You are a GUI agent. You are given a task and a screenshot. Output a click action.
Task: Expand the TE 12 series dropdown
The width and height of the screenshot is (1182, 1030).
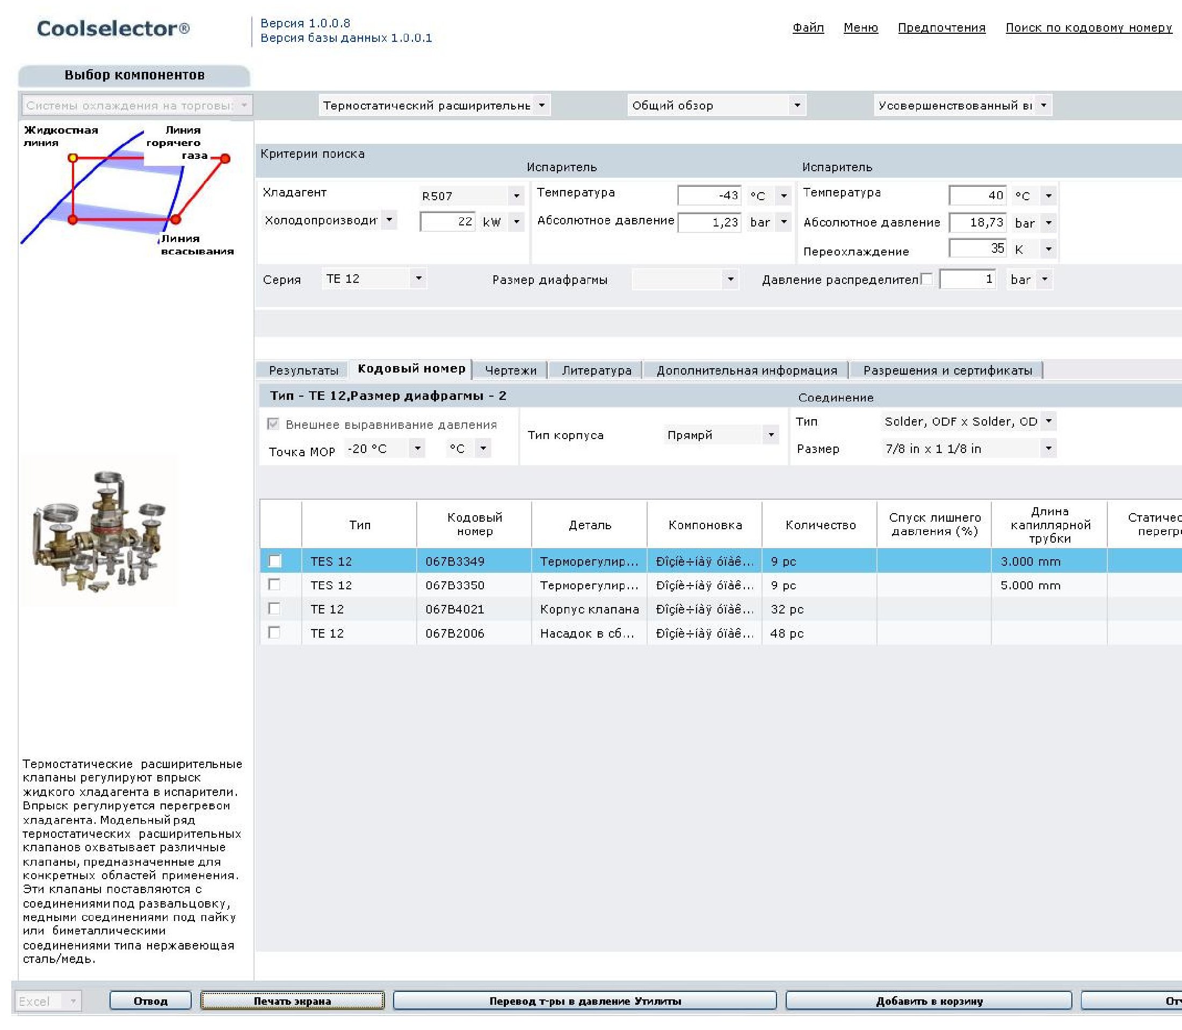pyautogui.click(x=418, y=279)
